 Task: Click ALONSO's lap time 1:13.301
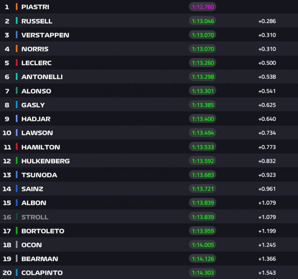(x=203, y=91)
